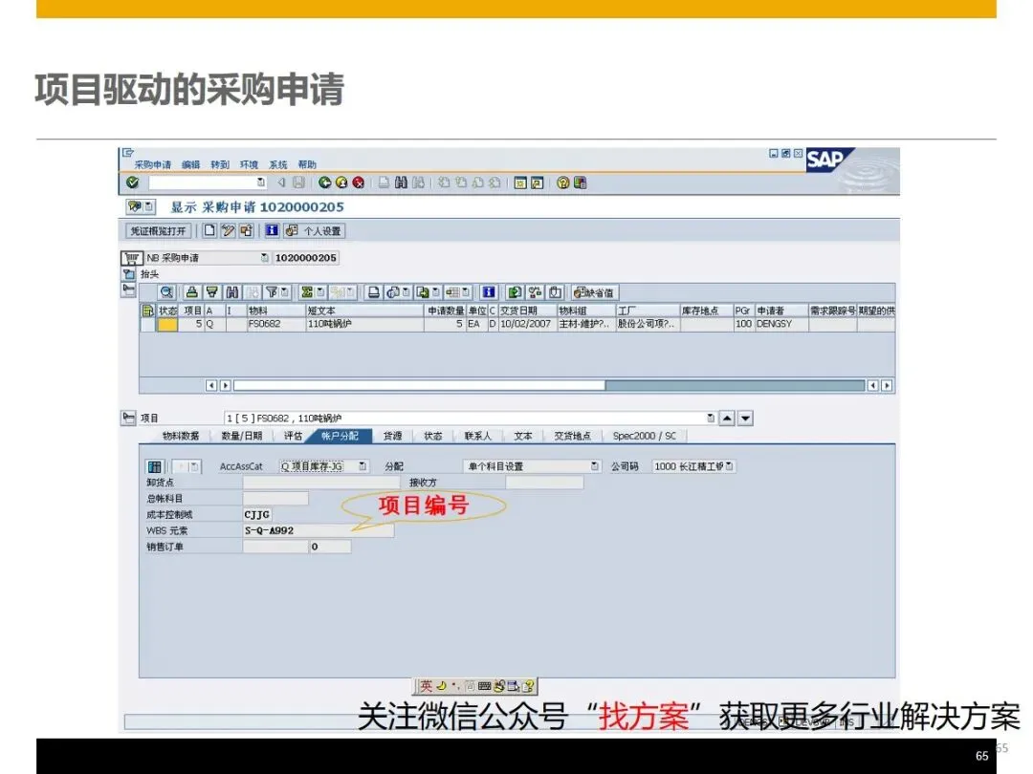This screenshot has height=774, width=1033.
Task: Click the account assignment table view icon
Action: coord(154,466)
